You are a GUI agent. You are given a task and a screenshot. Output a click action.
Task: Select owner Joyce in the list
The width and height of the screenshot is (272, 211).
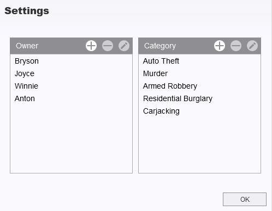tap(71, 73)
